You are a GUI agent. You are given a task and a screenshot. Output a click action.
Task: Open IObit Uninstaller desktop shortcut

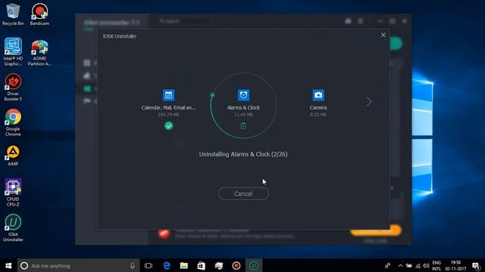pyautogui.click(x=13, y=228)
